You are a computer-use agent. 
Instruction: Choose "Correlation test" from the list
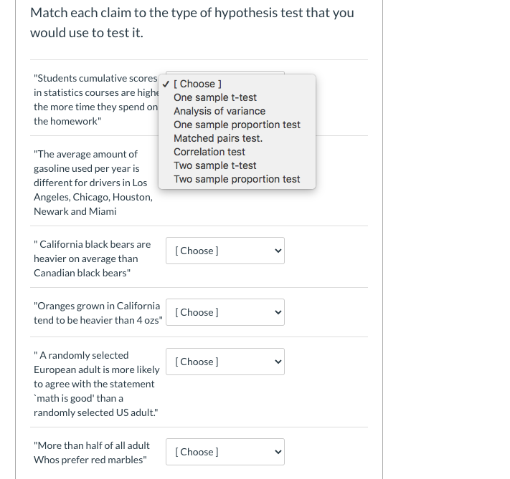pyautogui.click(x=209, y=152)
